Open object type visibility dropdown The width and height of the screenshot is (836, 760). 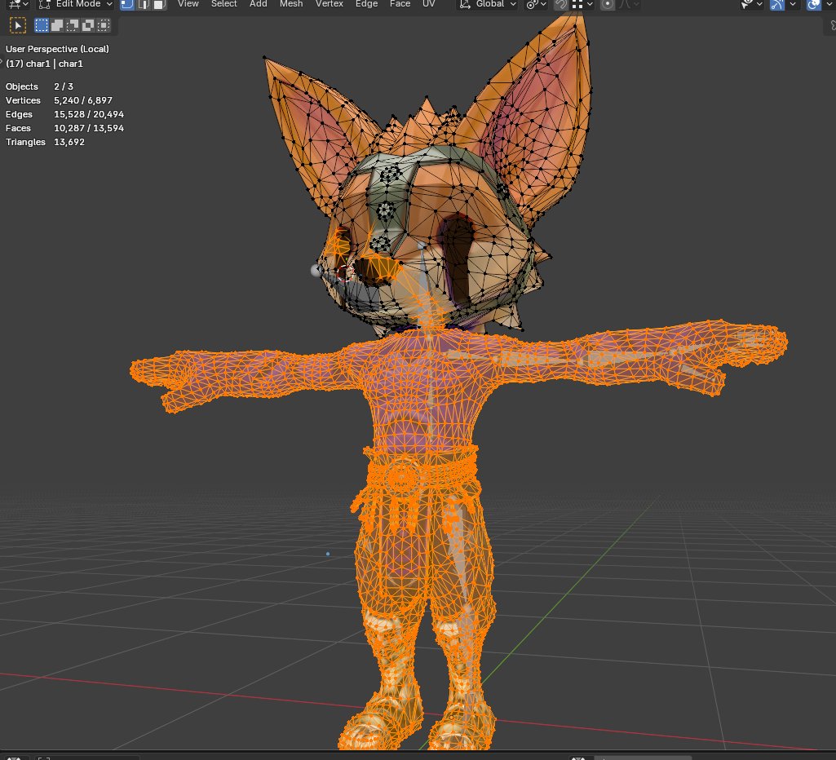752,4
